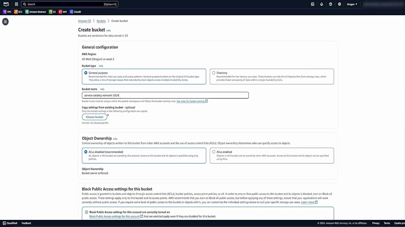
Task: Open the Terms link in footer
Action: click(x=387, y=223)
